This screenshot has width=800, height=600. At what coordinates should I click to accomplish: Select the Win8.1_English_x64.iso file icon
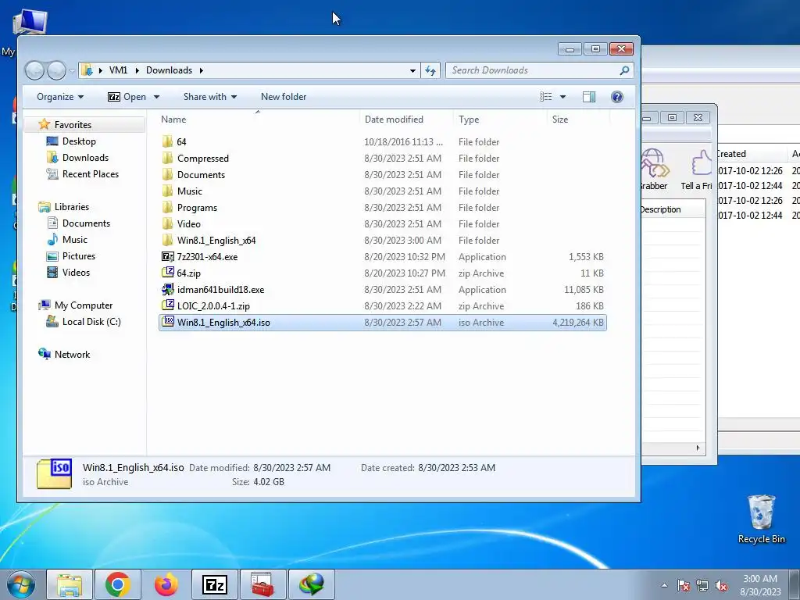click(x=167, y=322)
